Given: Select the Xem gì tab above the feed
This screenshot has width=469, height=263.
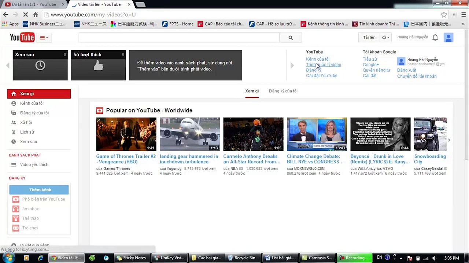Looking at the screenshot, I should point(252,91).
